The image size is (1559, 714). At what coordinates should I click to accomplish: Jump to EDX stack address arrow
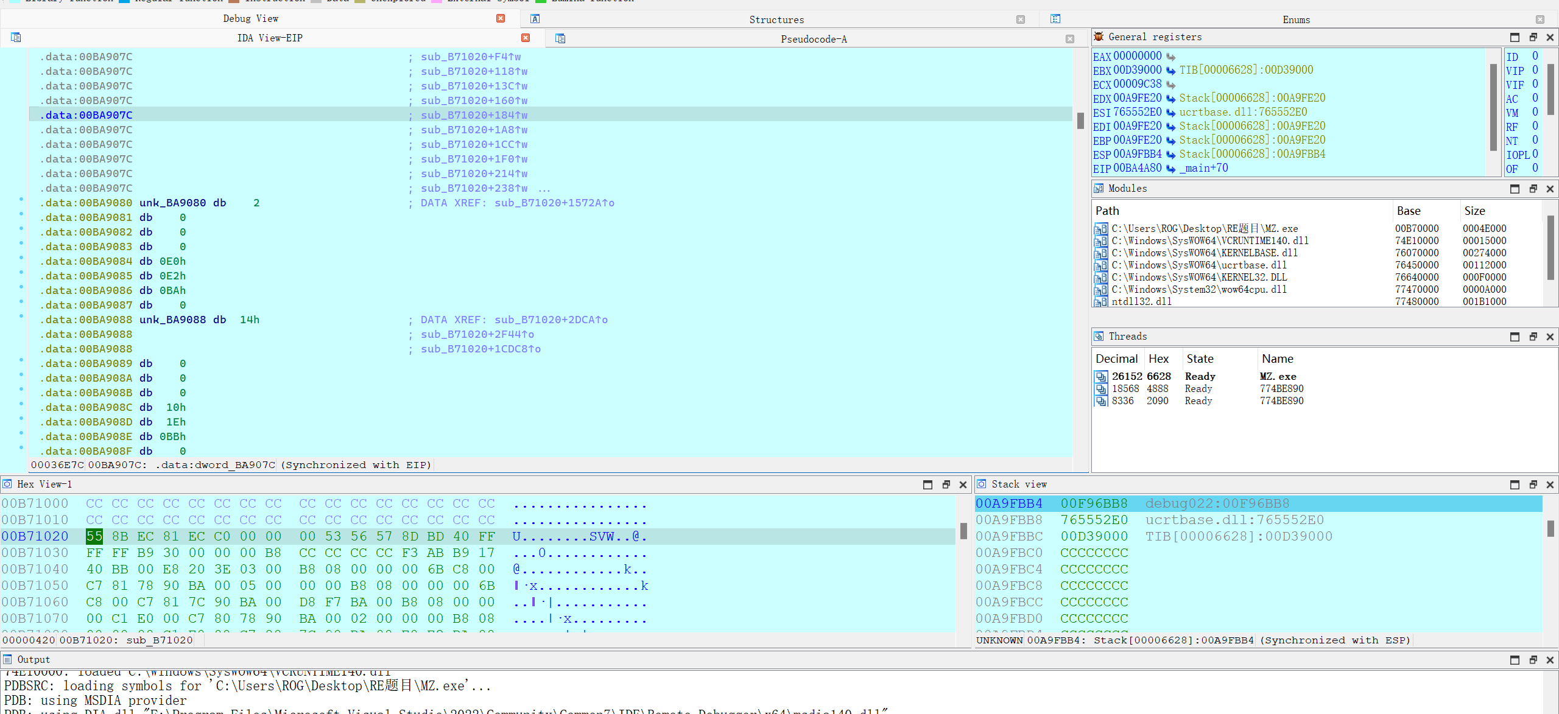(1170, 99)
